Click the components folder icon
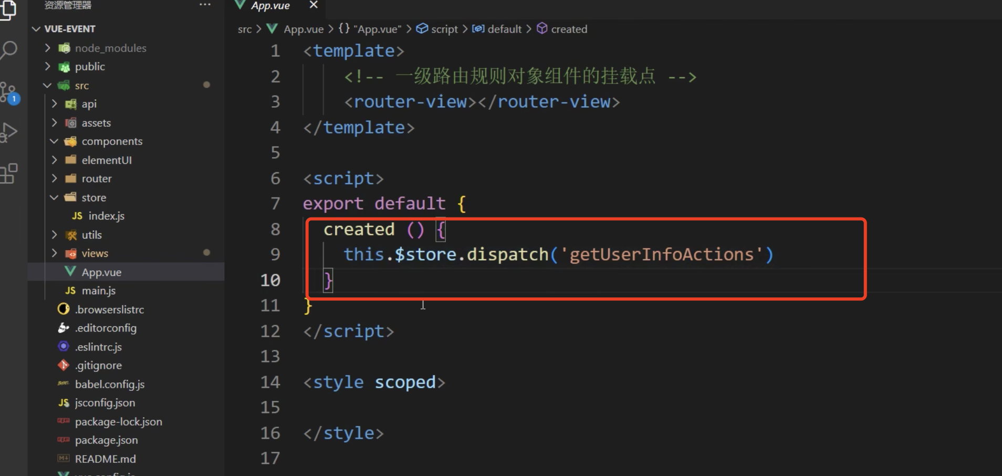 pos(70,141)
